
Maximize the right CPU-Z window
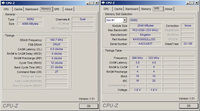(192, 3)
